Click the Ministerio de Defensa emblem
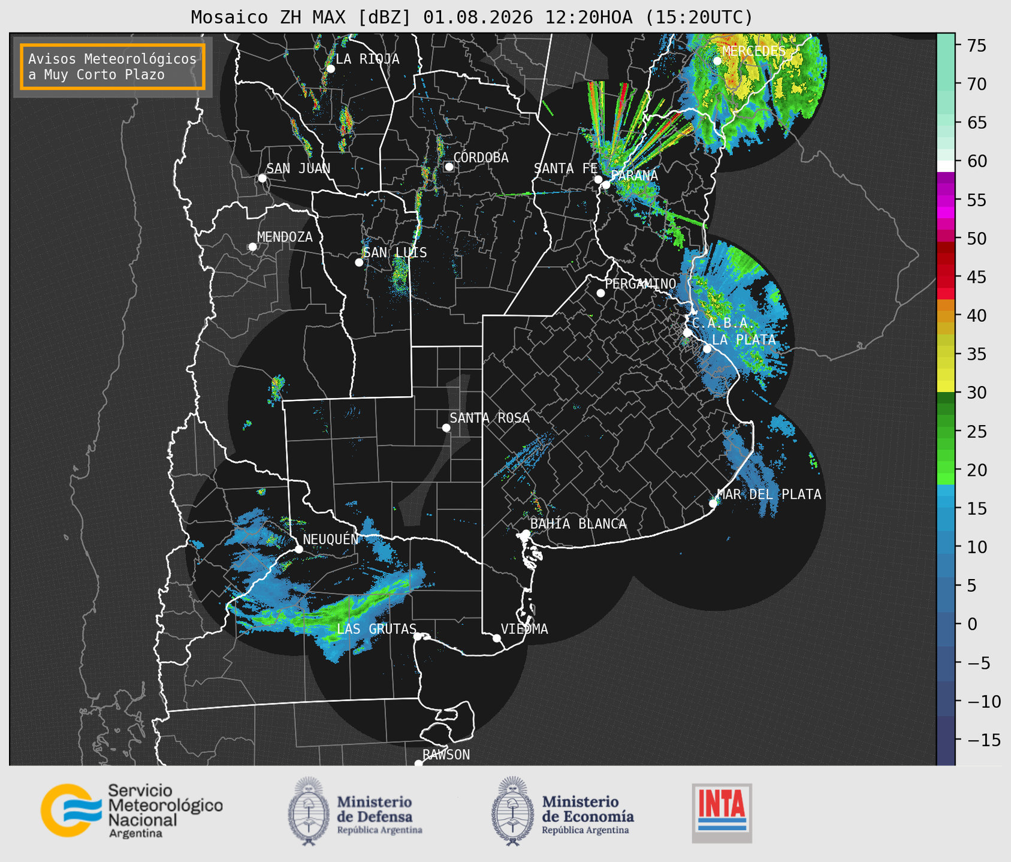Viewport: 1011px width, 862px height. click(x=308, y=811)
